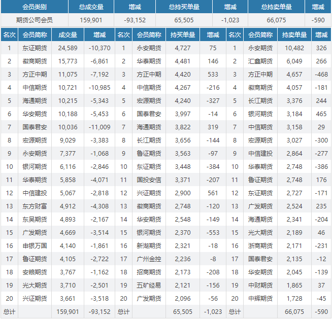
Task: Select 东方财富 in the volume ranking
Action: tap(35, 206)
